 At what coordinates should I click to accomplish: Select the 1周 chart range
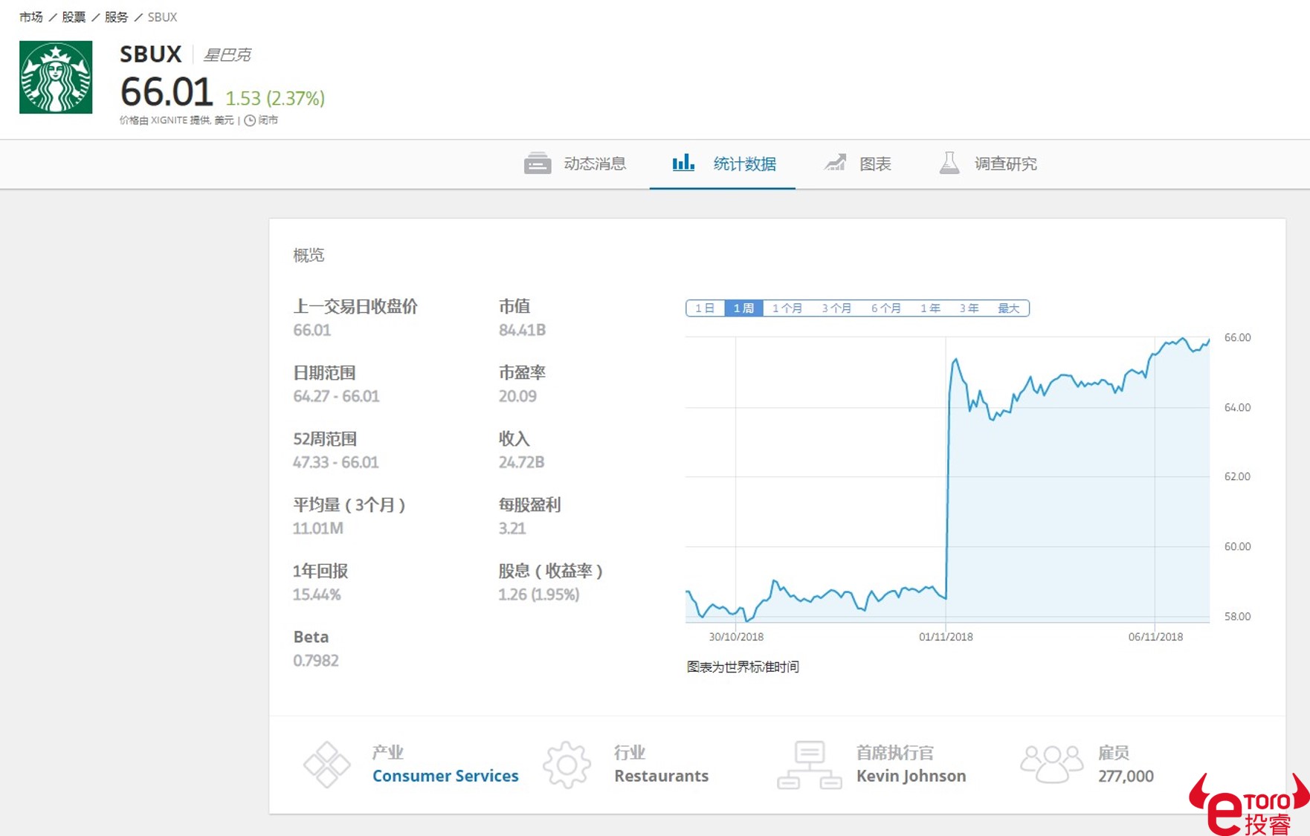pos(743,308)
